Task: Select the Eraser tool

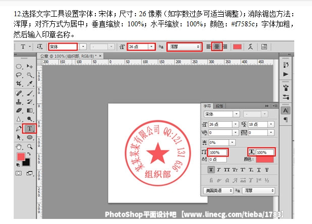Action: point(19,110)
